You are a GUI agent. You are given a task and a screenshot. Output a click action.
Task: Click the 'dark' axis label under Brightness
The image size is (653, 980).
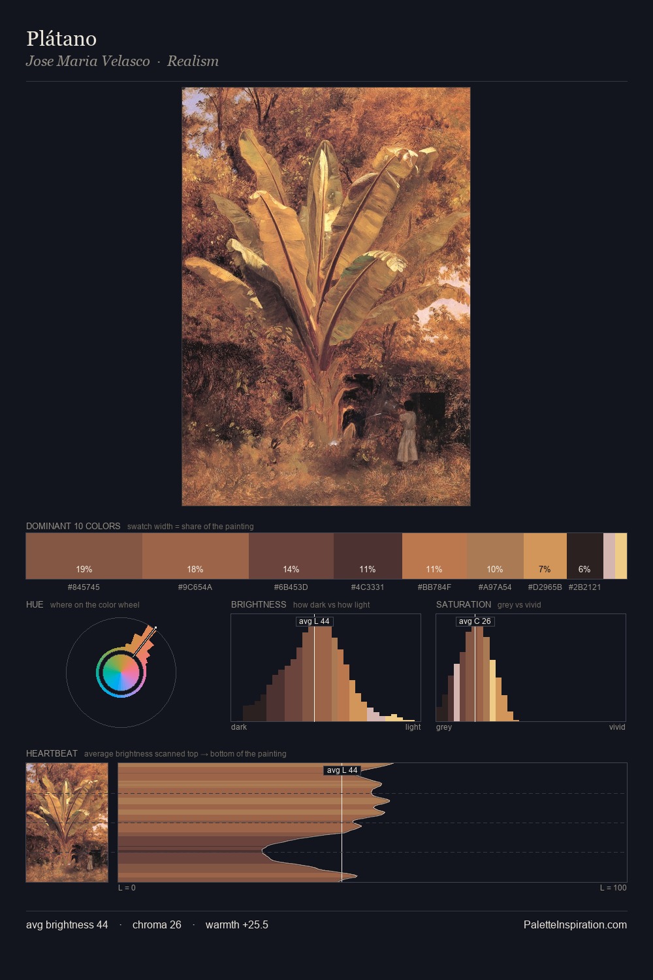point(239,727)
